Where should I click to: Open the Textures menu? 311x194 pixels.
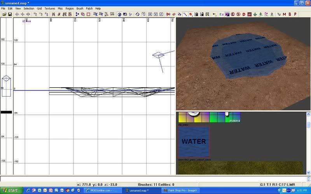point(50,8)
